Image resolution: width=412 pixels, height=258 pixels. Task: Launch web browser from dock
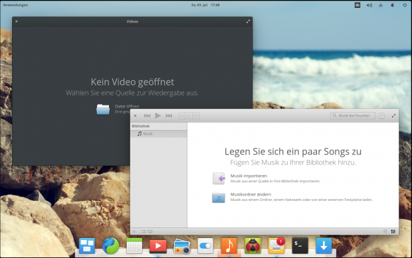[110, 246]
